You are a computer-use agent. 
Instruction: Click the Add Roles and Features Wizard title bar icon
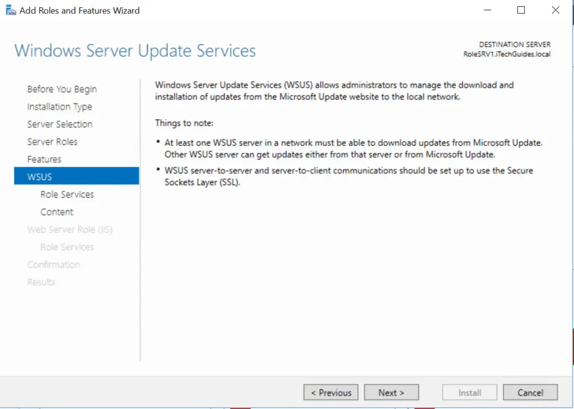point(10,10)
